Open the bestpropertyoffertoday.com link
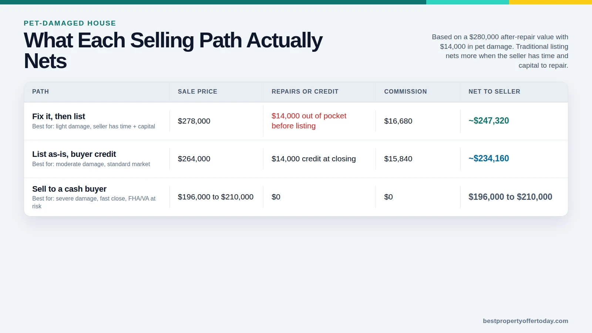Screen dimensions: 592x333 (x=525, y=321)
